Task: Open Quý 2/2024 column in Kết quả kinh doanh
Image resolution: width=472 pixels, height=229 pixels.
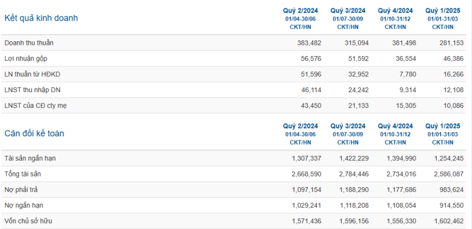Action: (300, 11)
